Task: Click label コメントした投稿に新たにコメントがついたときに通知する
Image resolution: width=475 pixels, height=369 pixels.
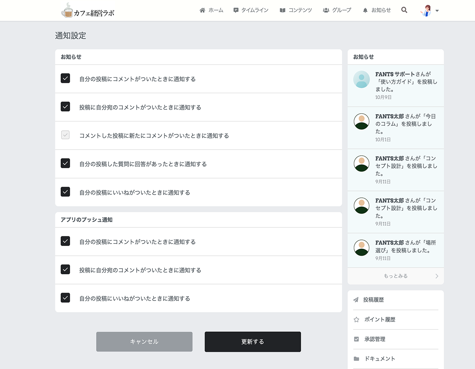Action: pyautogui.click(x=154, y=136)
